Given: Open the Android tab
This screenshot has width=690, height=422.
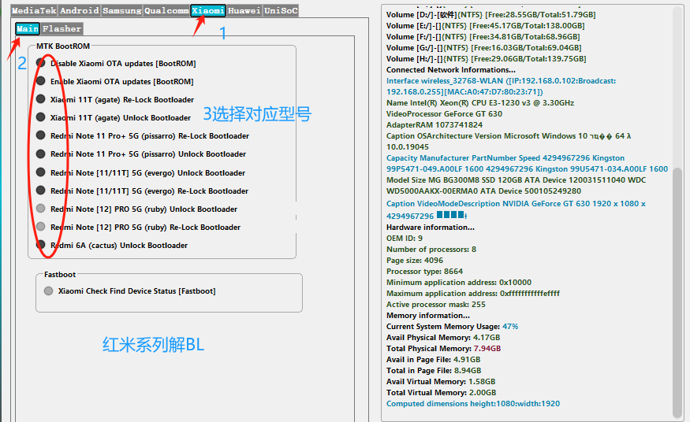Looking at the screenshot, I should tap(80, 11).
